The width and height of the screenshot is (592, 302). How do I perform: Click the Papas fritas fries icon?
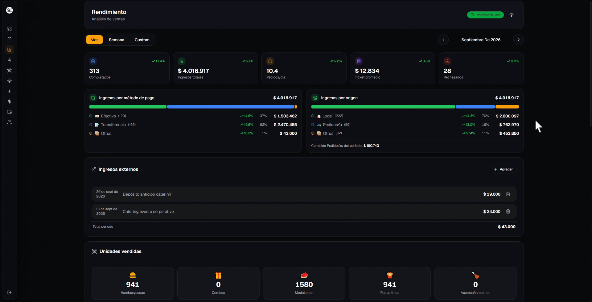(390, 275)
